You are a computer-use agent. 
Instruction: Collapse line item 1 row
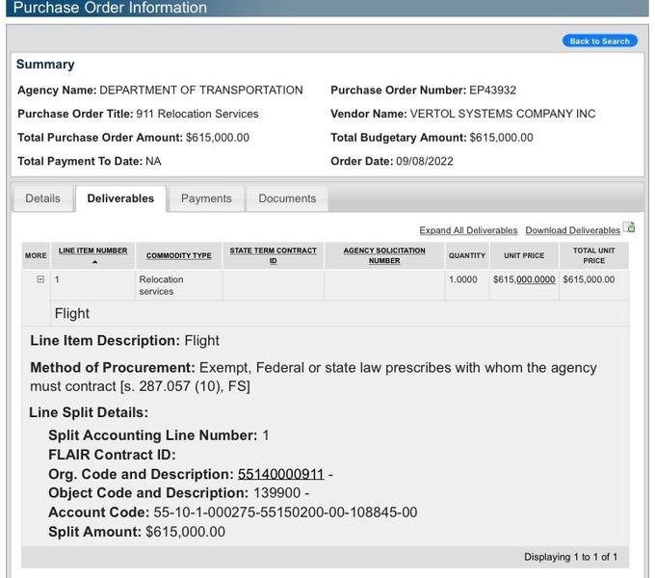(x=40, y=279)
